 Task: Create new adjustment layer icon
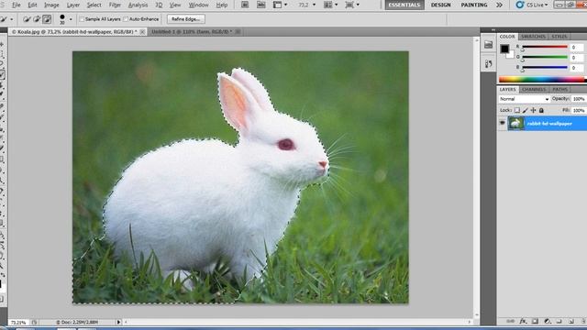(x=547, y=322)
